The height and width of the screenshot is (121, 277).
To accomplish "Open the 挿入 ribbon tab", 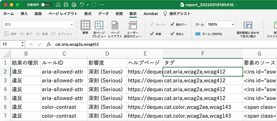I will tap(24, 14).
